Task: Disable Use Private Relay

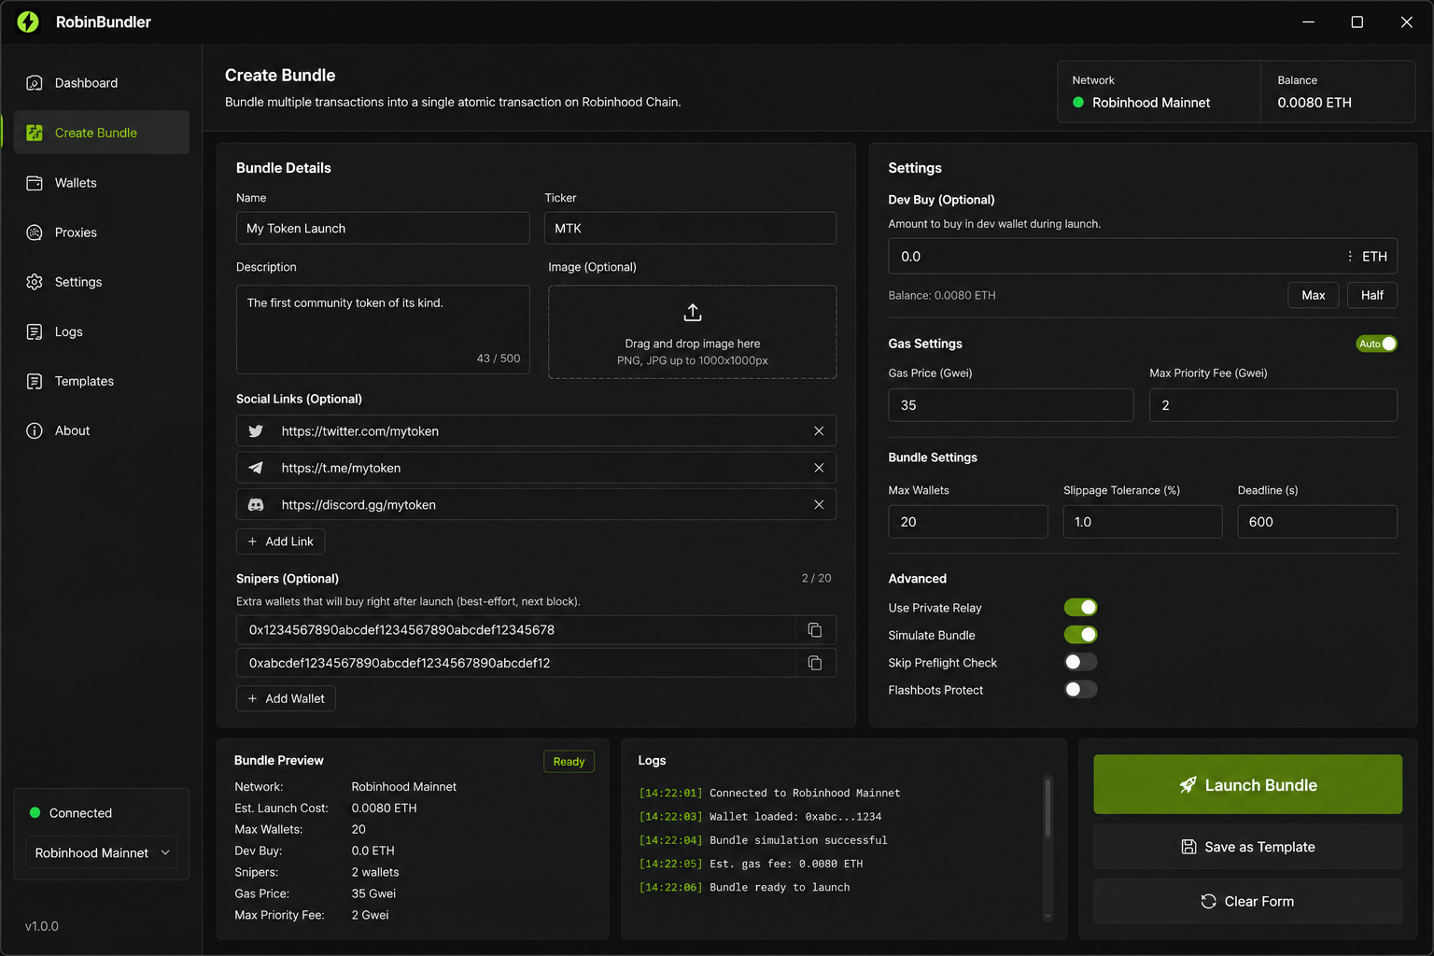Action: click(1081, 608)
